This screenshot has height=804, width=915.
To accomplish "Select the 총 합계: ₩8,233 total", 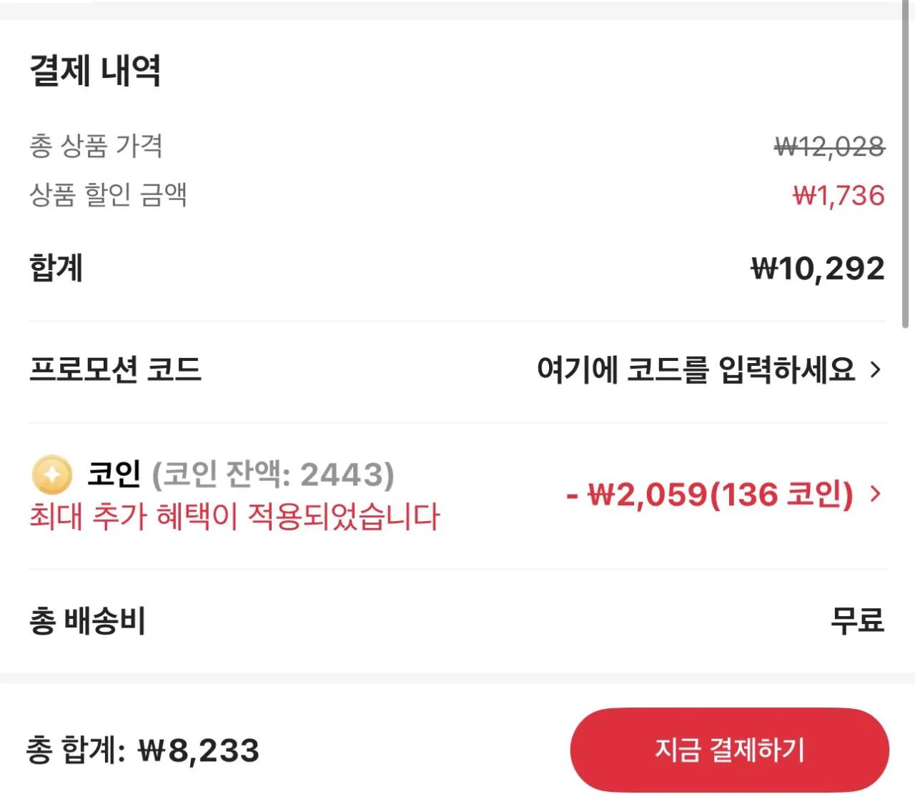I will [143, 750].
